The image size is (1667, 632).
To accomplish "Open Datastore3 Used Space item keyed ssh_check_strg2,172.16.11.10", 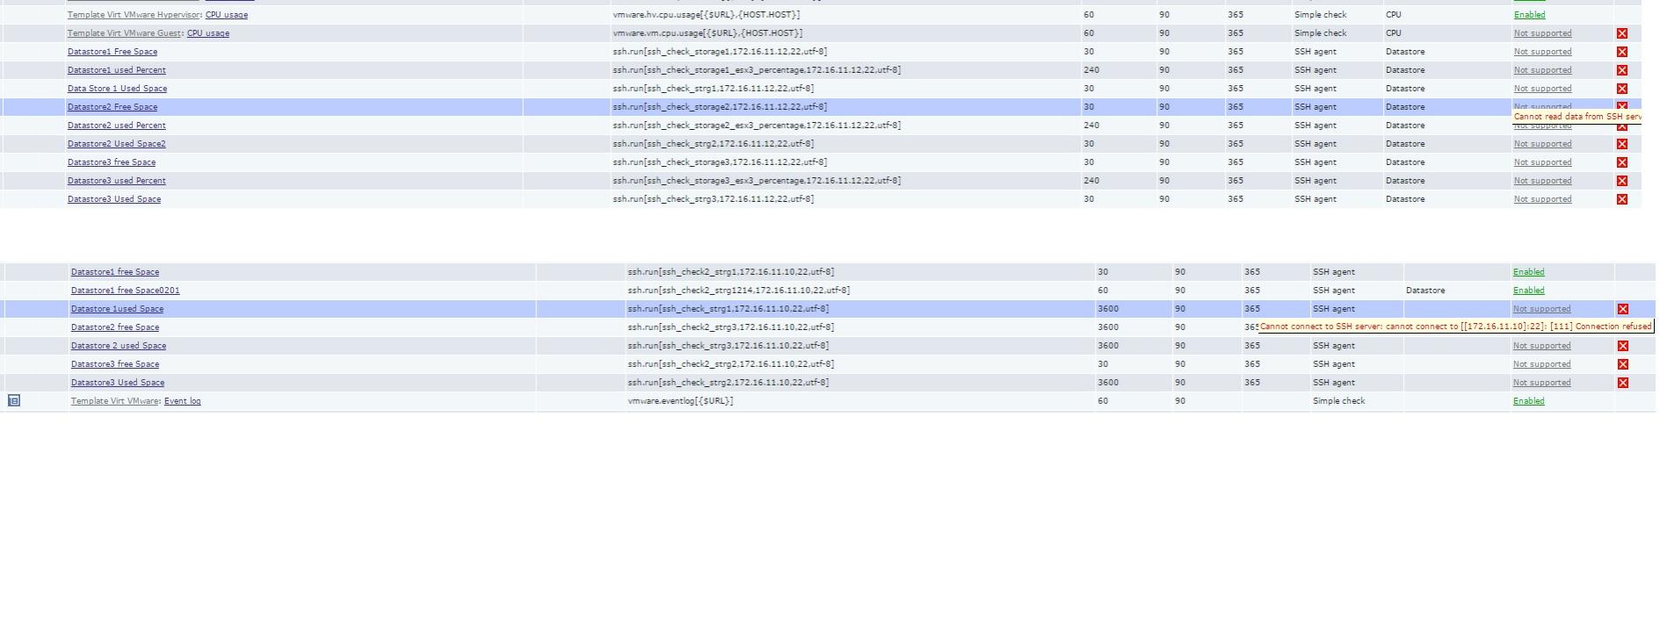I will (118, 383).
